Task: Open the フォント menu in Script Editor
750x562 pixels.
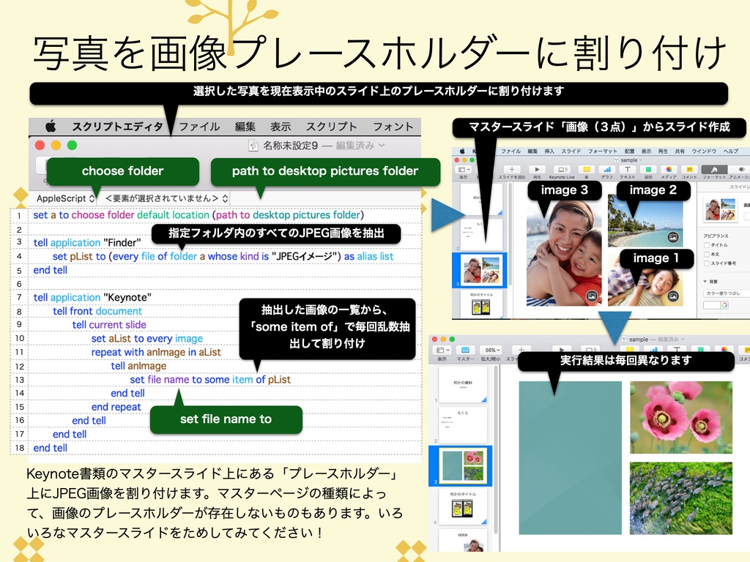Action: click(394, 126)
